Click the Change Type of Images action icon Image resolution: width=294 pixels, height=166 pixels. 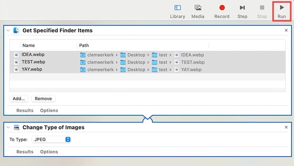tap(17, 127)
